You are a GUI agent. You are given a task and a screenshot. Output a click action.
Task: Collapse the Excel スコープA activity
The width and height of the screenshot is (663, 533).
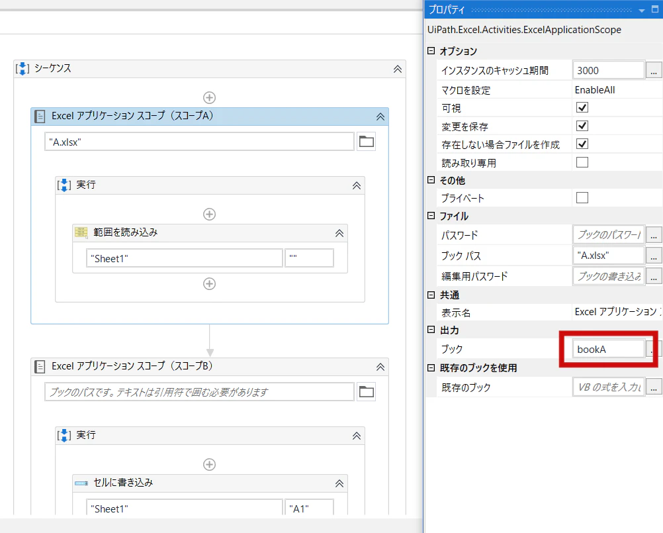point(380,117)
